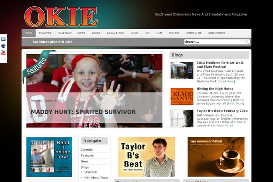Select Contact Us in the menu
Screen dimensions: 273x182
194,33
